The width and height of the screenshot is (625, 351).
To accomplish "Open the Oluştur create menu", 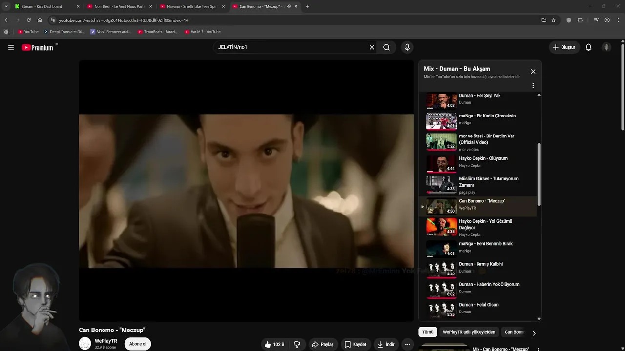I will (x=564, y=47).
